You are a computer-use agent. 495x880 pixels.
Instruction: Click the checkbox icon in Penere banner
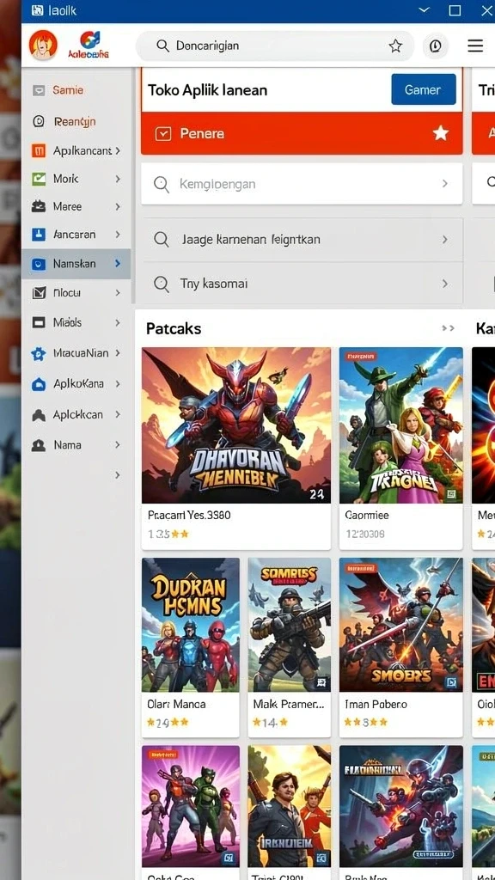[x=162, y=133]
